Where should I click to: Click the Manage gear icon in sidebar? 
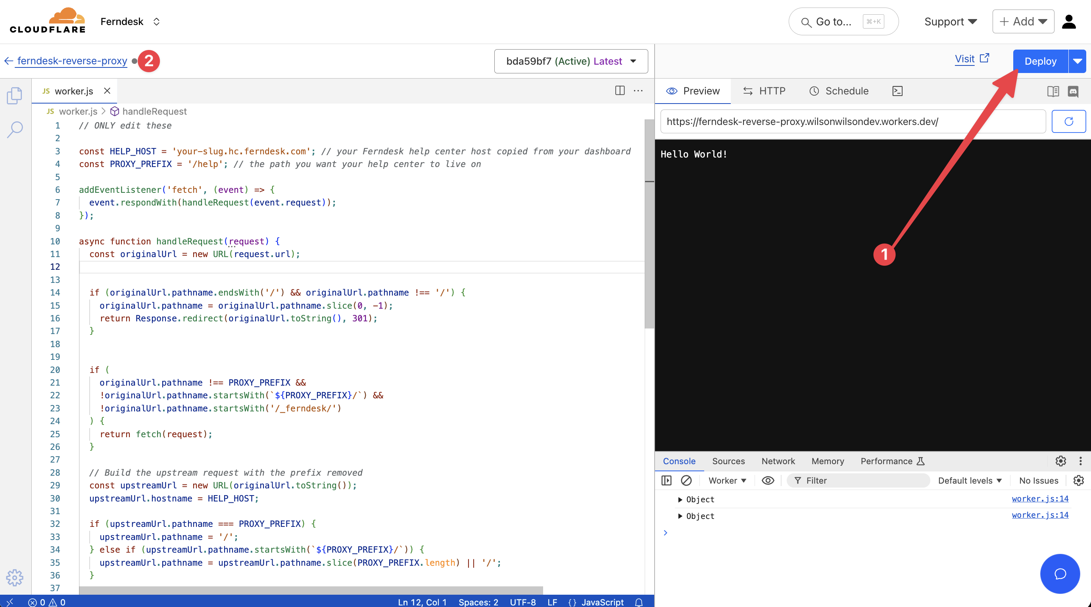coord(14,577)
